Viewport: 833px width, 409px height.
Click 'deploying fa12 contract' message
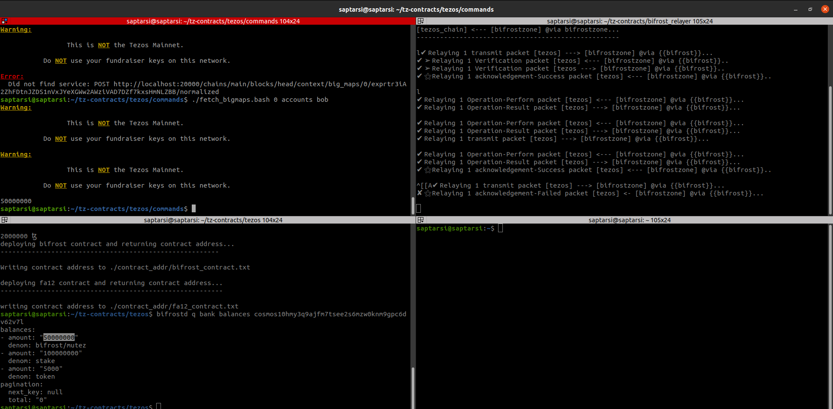tap(112, 283)
